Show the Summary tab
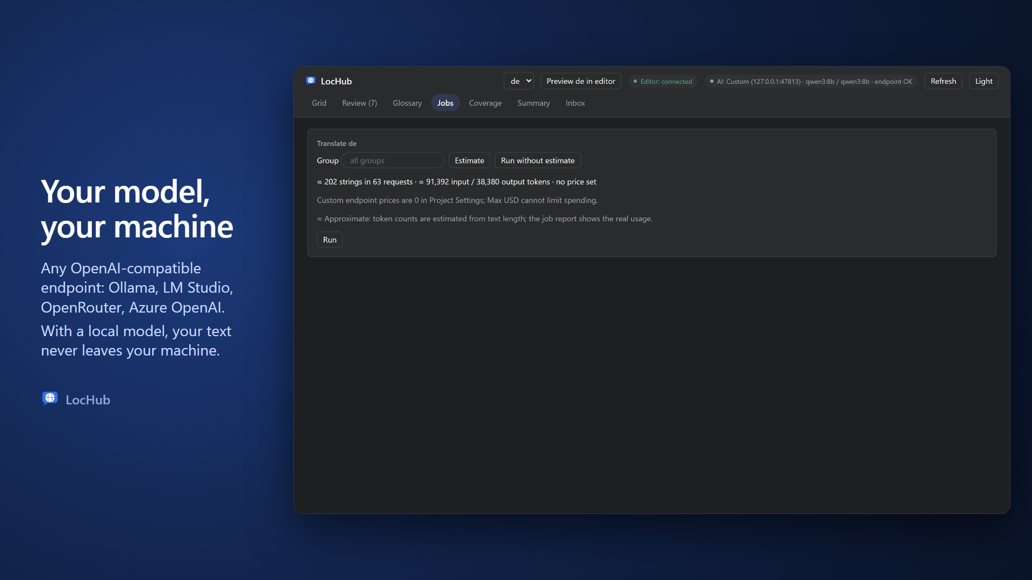Screen dimensions: 1032x580 coord(533,103)
